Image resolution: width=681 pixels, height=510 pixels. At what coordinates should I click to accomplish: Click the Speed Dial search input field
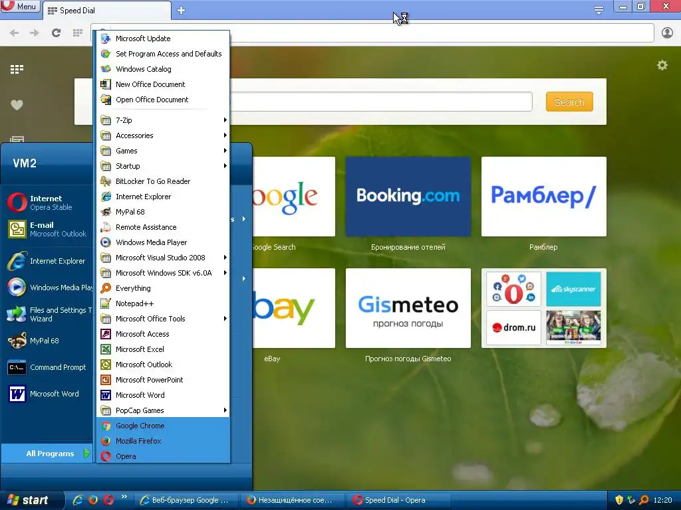coord(381,102)
